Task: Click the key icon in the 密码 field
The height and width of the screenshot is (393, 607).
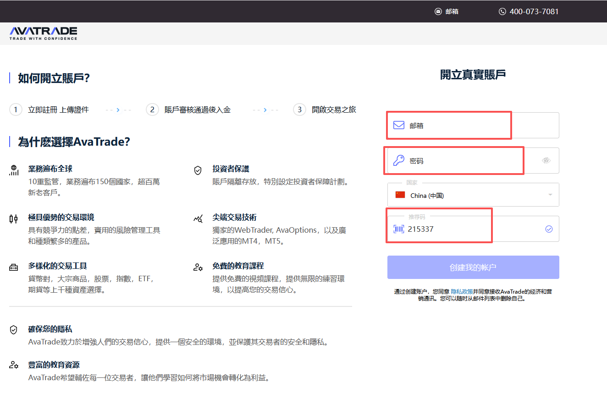Action: click(399, 160)
